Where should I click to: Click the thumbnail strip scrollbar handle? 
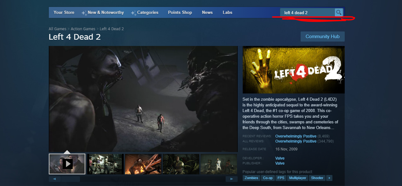point(71,179)
